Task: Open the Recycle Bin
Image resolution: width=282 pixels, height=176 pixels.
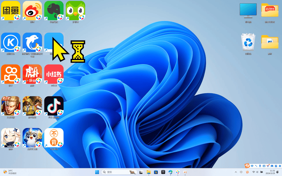Action: pos(248,43)
